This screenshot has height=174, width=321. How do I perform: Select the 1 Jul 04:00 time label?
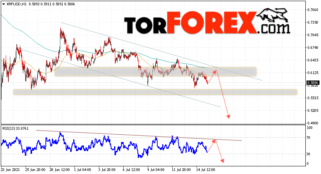(x=83, y=170)
